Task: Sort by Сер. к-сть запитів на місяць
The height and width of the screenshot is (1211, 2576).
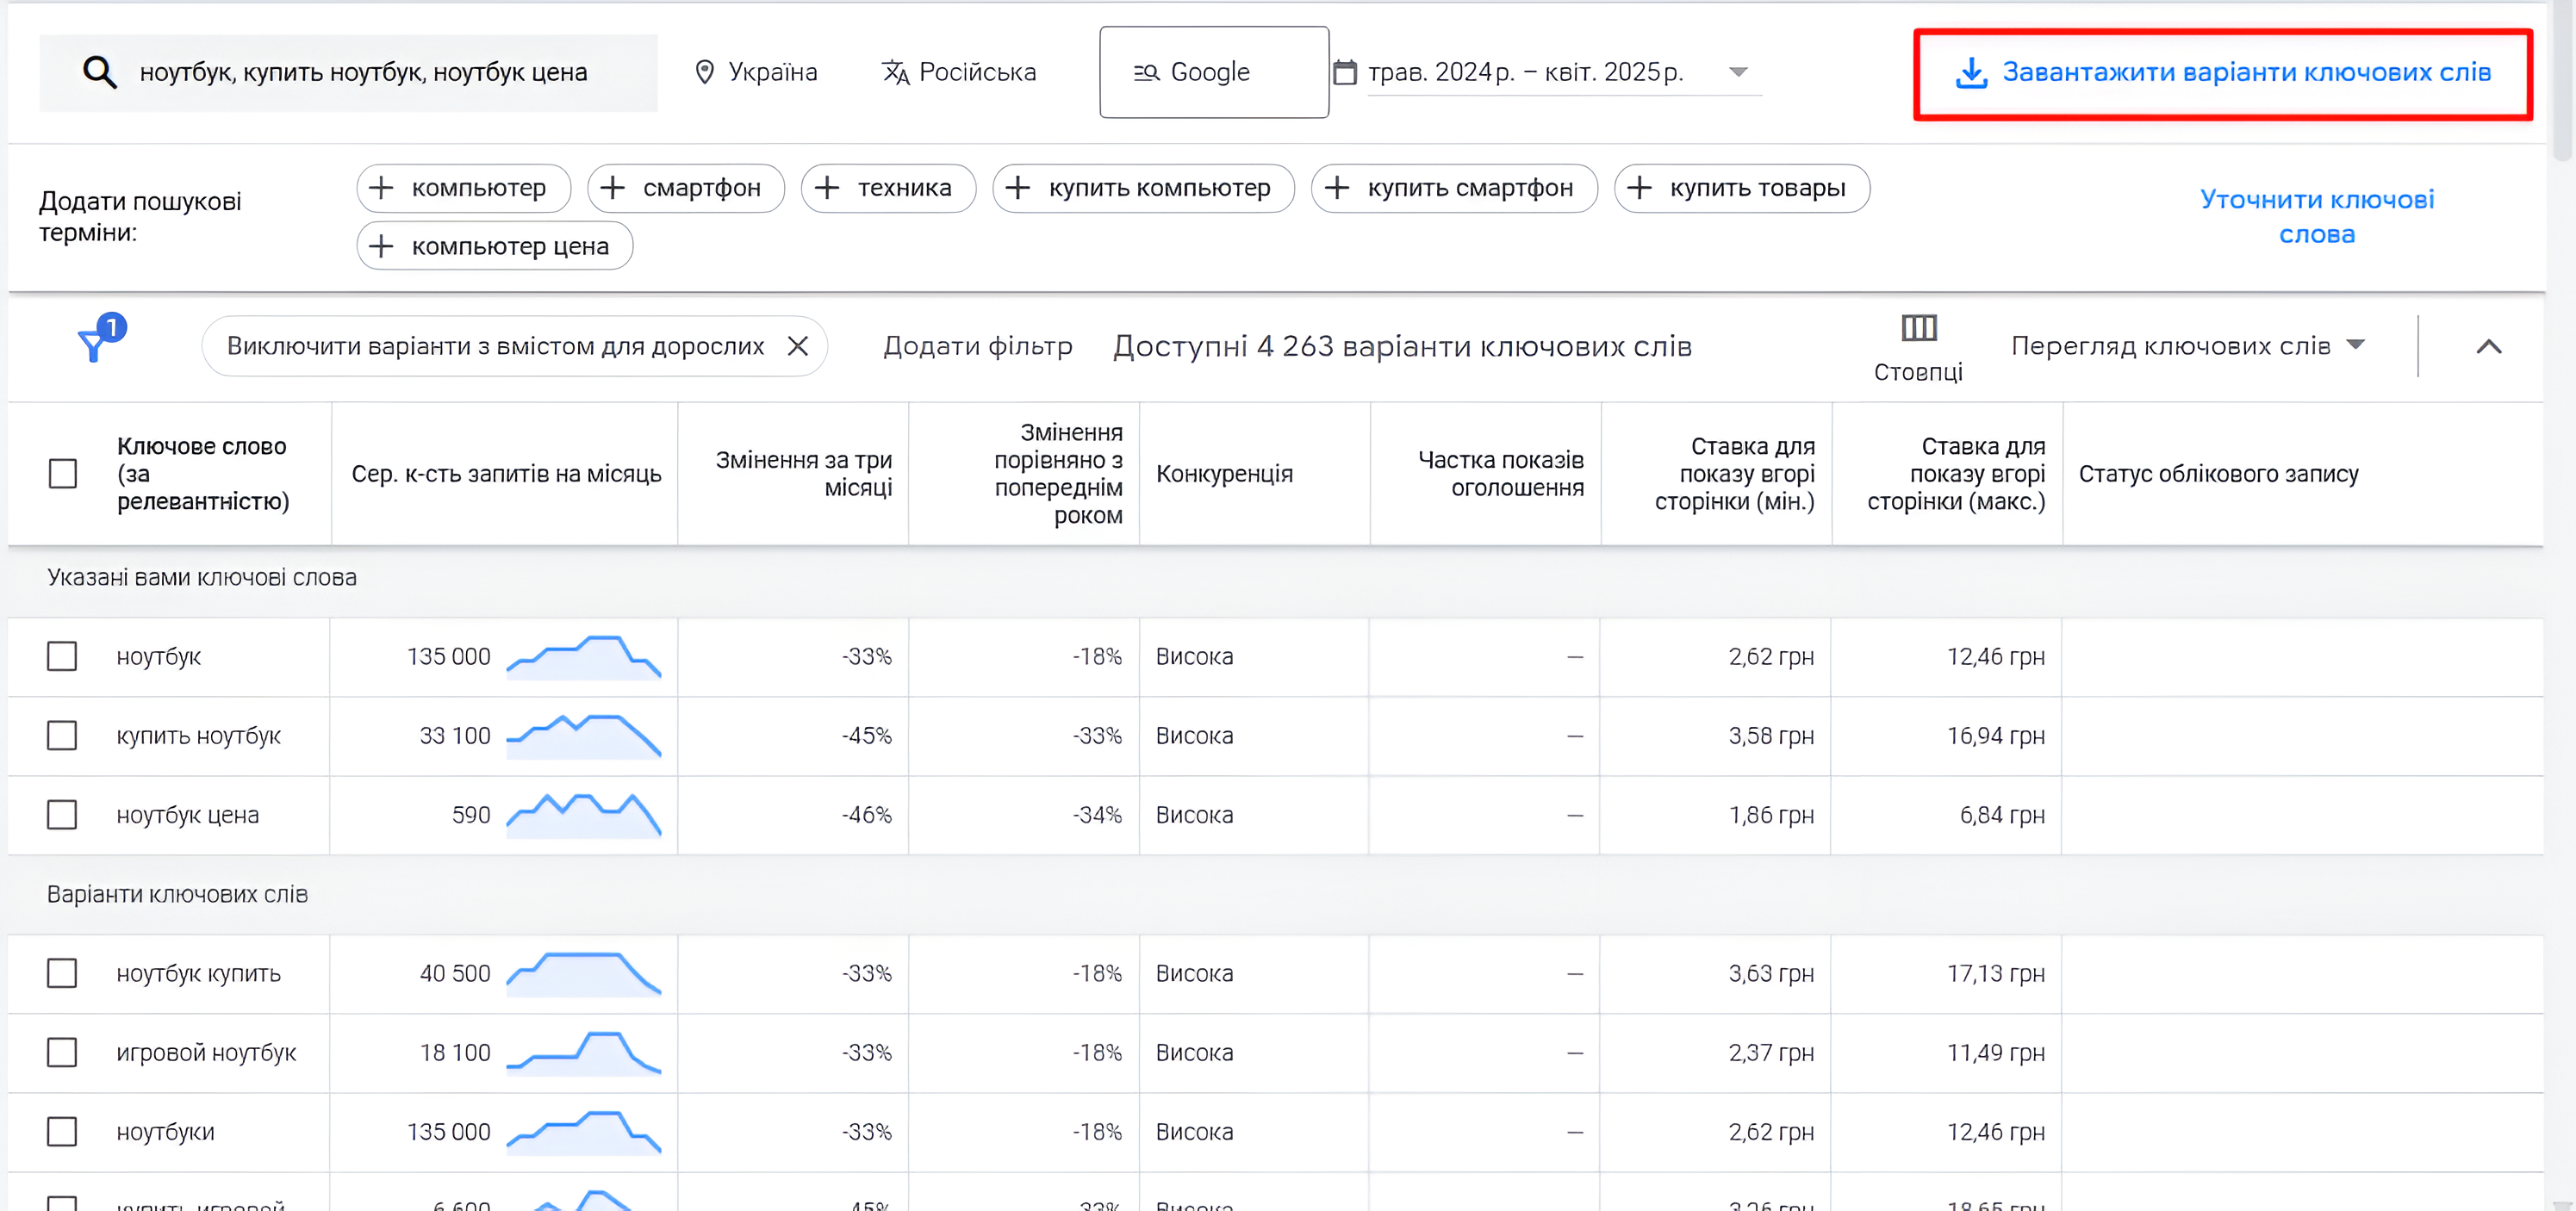Action: coord(506,473)
